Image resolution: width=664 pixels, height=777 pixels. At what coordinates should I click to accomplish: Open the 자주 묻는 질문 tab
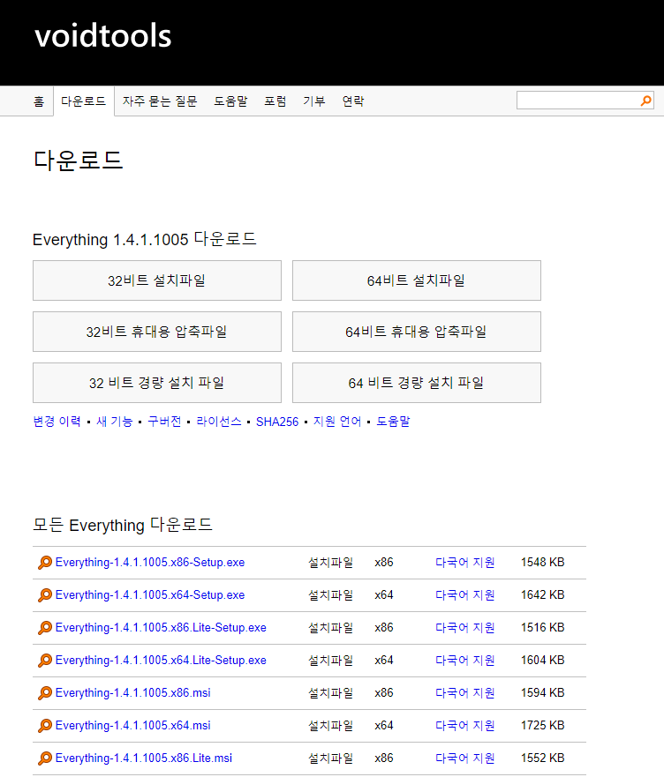[160, 101]
